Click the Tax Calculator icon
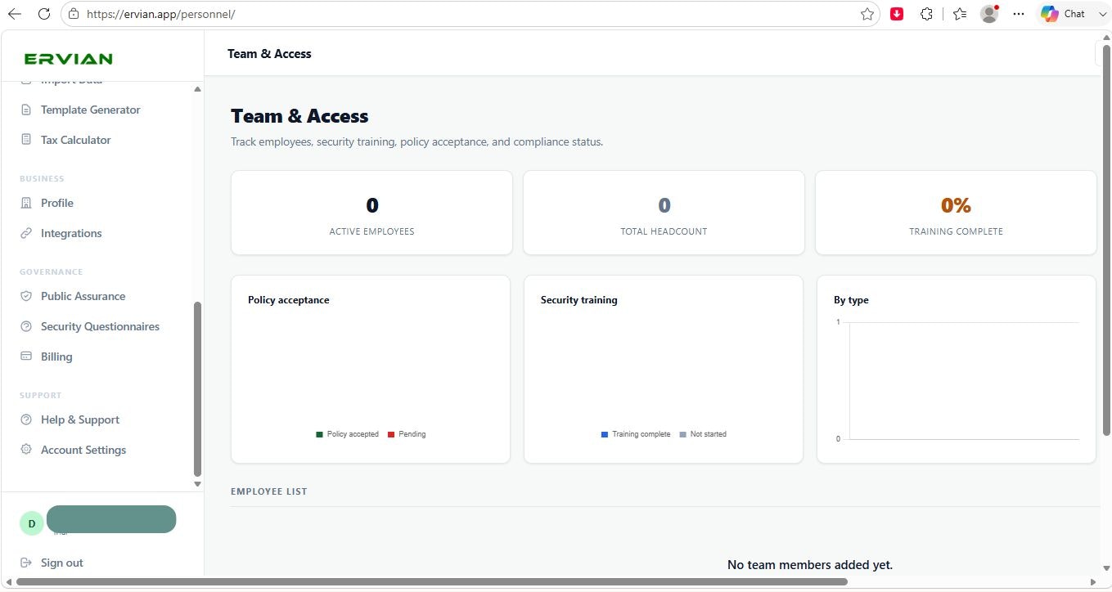This screenshot has width=1112, height=592. pyautogui.click(x=26, y=140)
